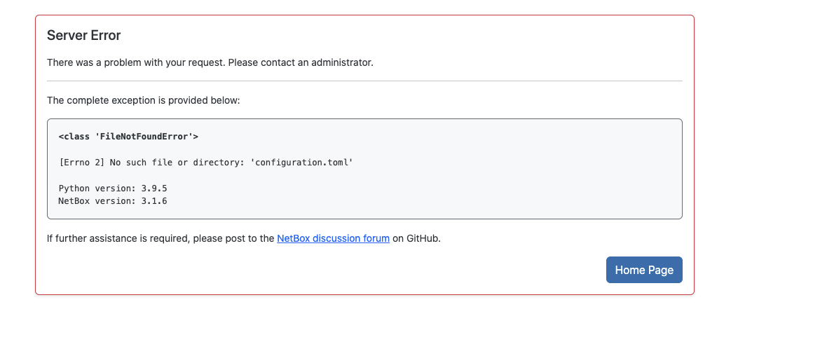The image size is (813, 349).
Task: Click the 3.1.6 version number
Action: [154, 200]
